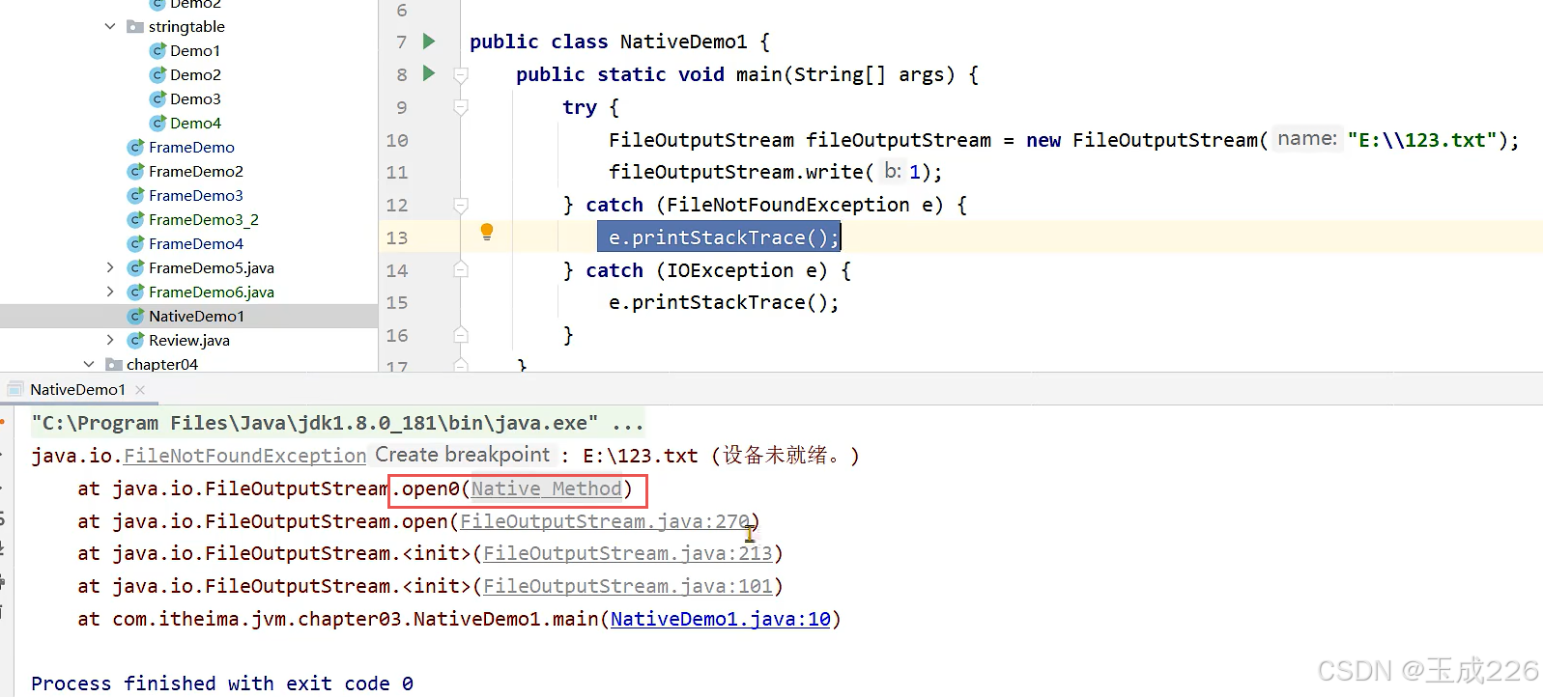Click line number 13 in gutter
This screenshot has height=697, width=1543.
pos(397,237)
